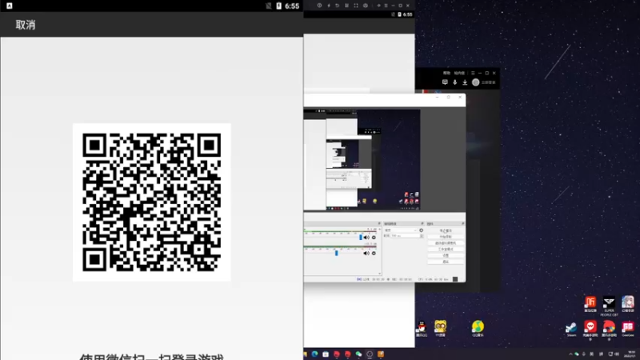
Task: Click the login text beside the avatar
Action: [488, 82]
